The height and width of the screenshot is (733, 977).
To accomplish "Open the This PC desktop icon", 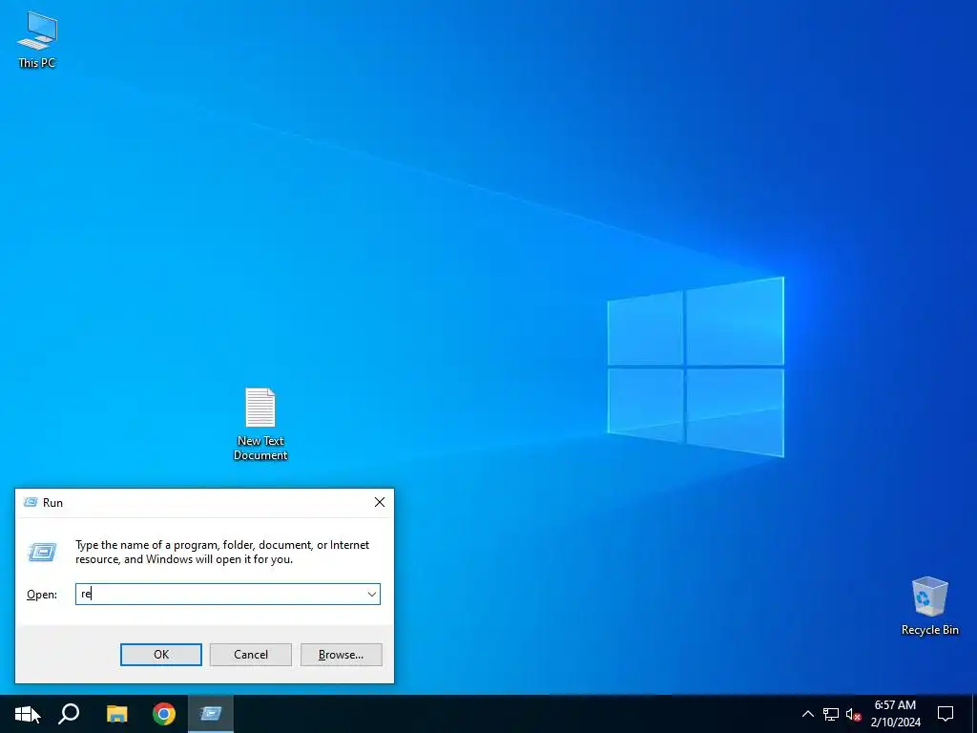I will [37, 40].
